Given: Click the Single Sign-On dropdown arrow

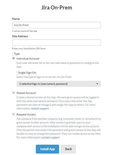Looking at the screenshot, I should click(x=97, y=84).
